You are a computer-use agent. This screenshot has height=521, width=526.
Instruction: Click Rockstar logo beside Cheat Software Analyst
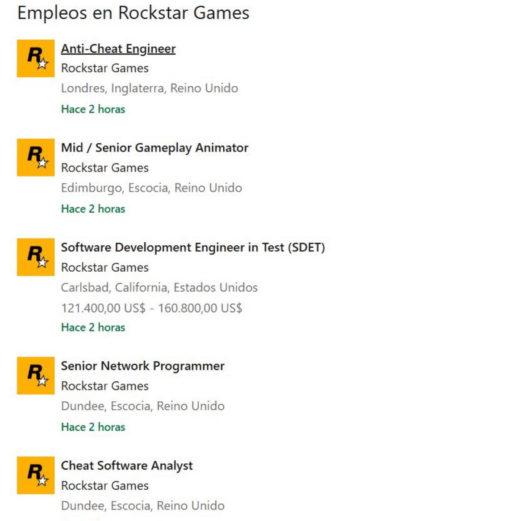36,475
